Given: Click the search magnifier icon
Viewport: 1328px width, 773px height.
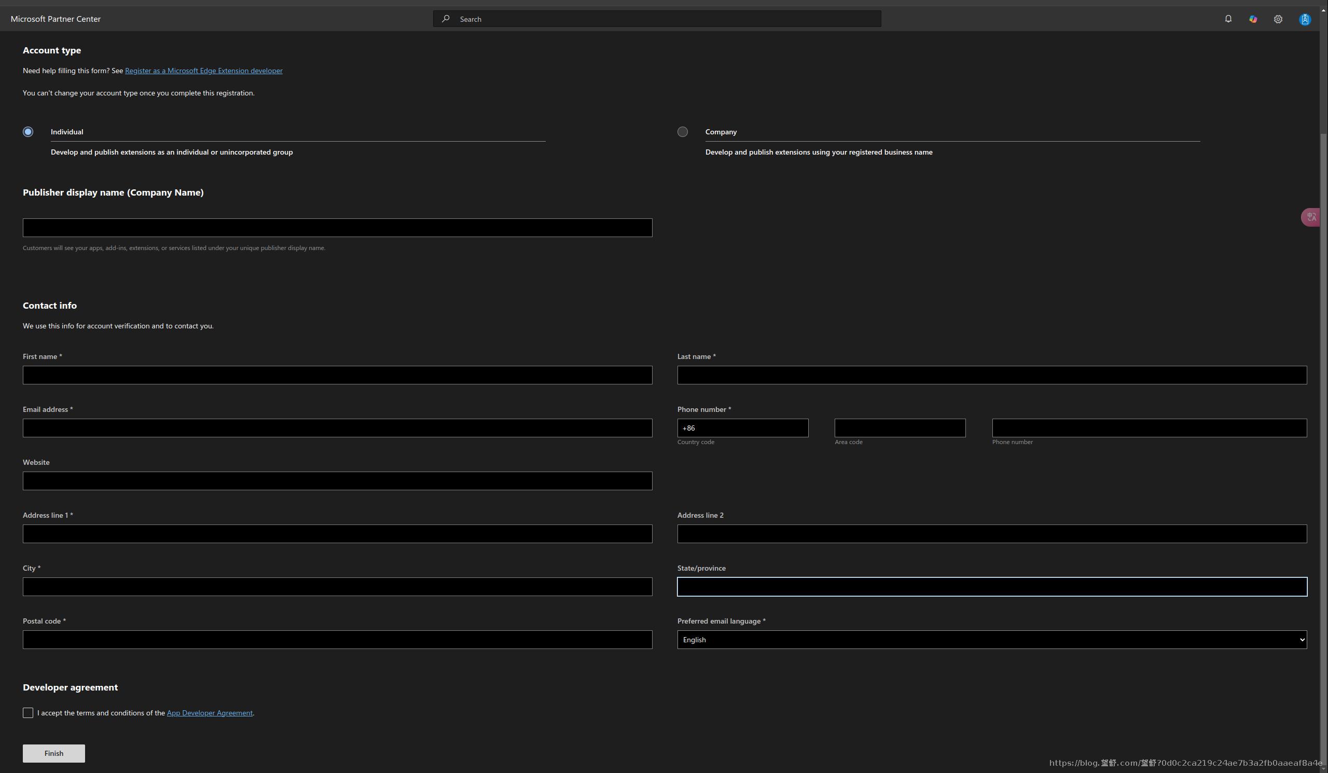Looking at the screenshot, I should point(446,19).
